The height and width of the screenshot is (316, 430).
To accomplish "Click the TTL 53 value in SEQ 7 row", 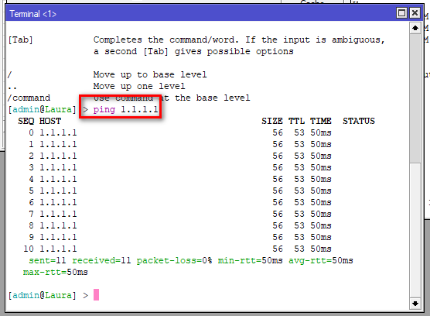I will (299, 214).
